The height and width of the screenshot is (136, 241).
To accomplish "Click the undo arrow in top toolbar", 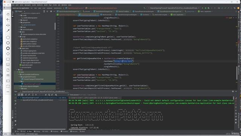I will click(234, 8).
